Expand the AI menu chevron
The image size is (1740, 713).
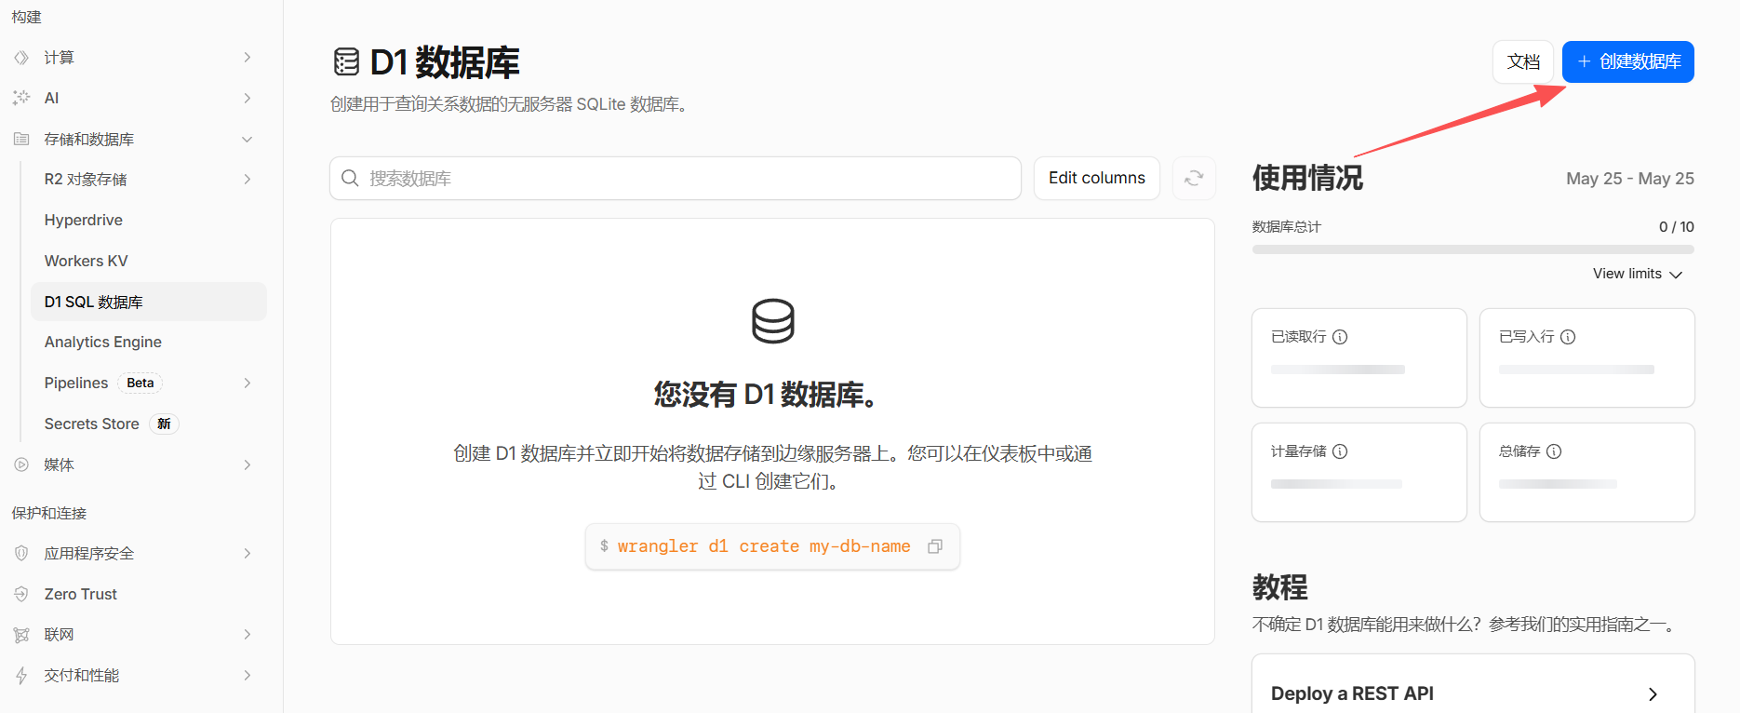coord(248,98)
